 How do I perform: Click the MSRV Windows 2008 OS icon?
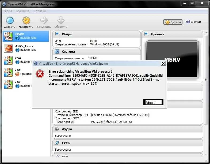[8, 36]
